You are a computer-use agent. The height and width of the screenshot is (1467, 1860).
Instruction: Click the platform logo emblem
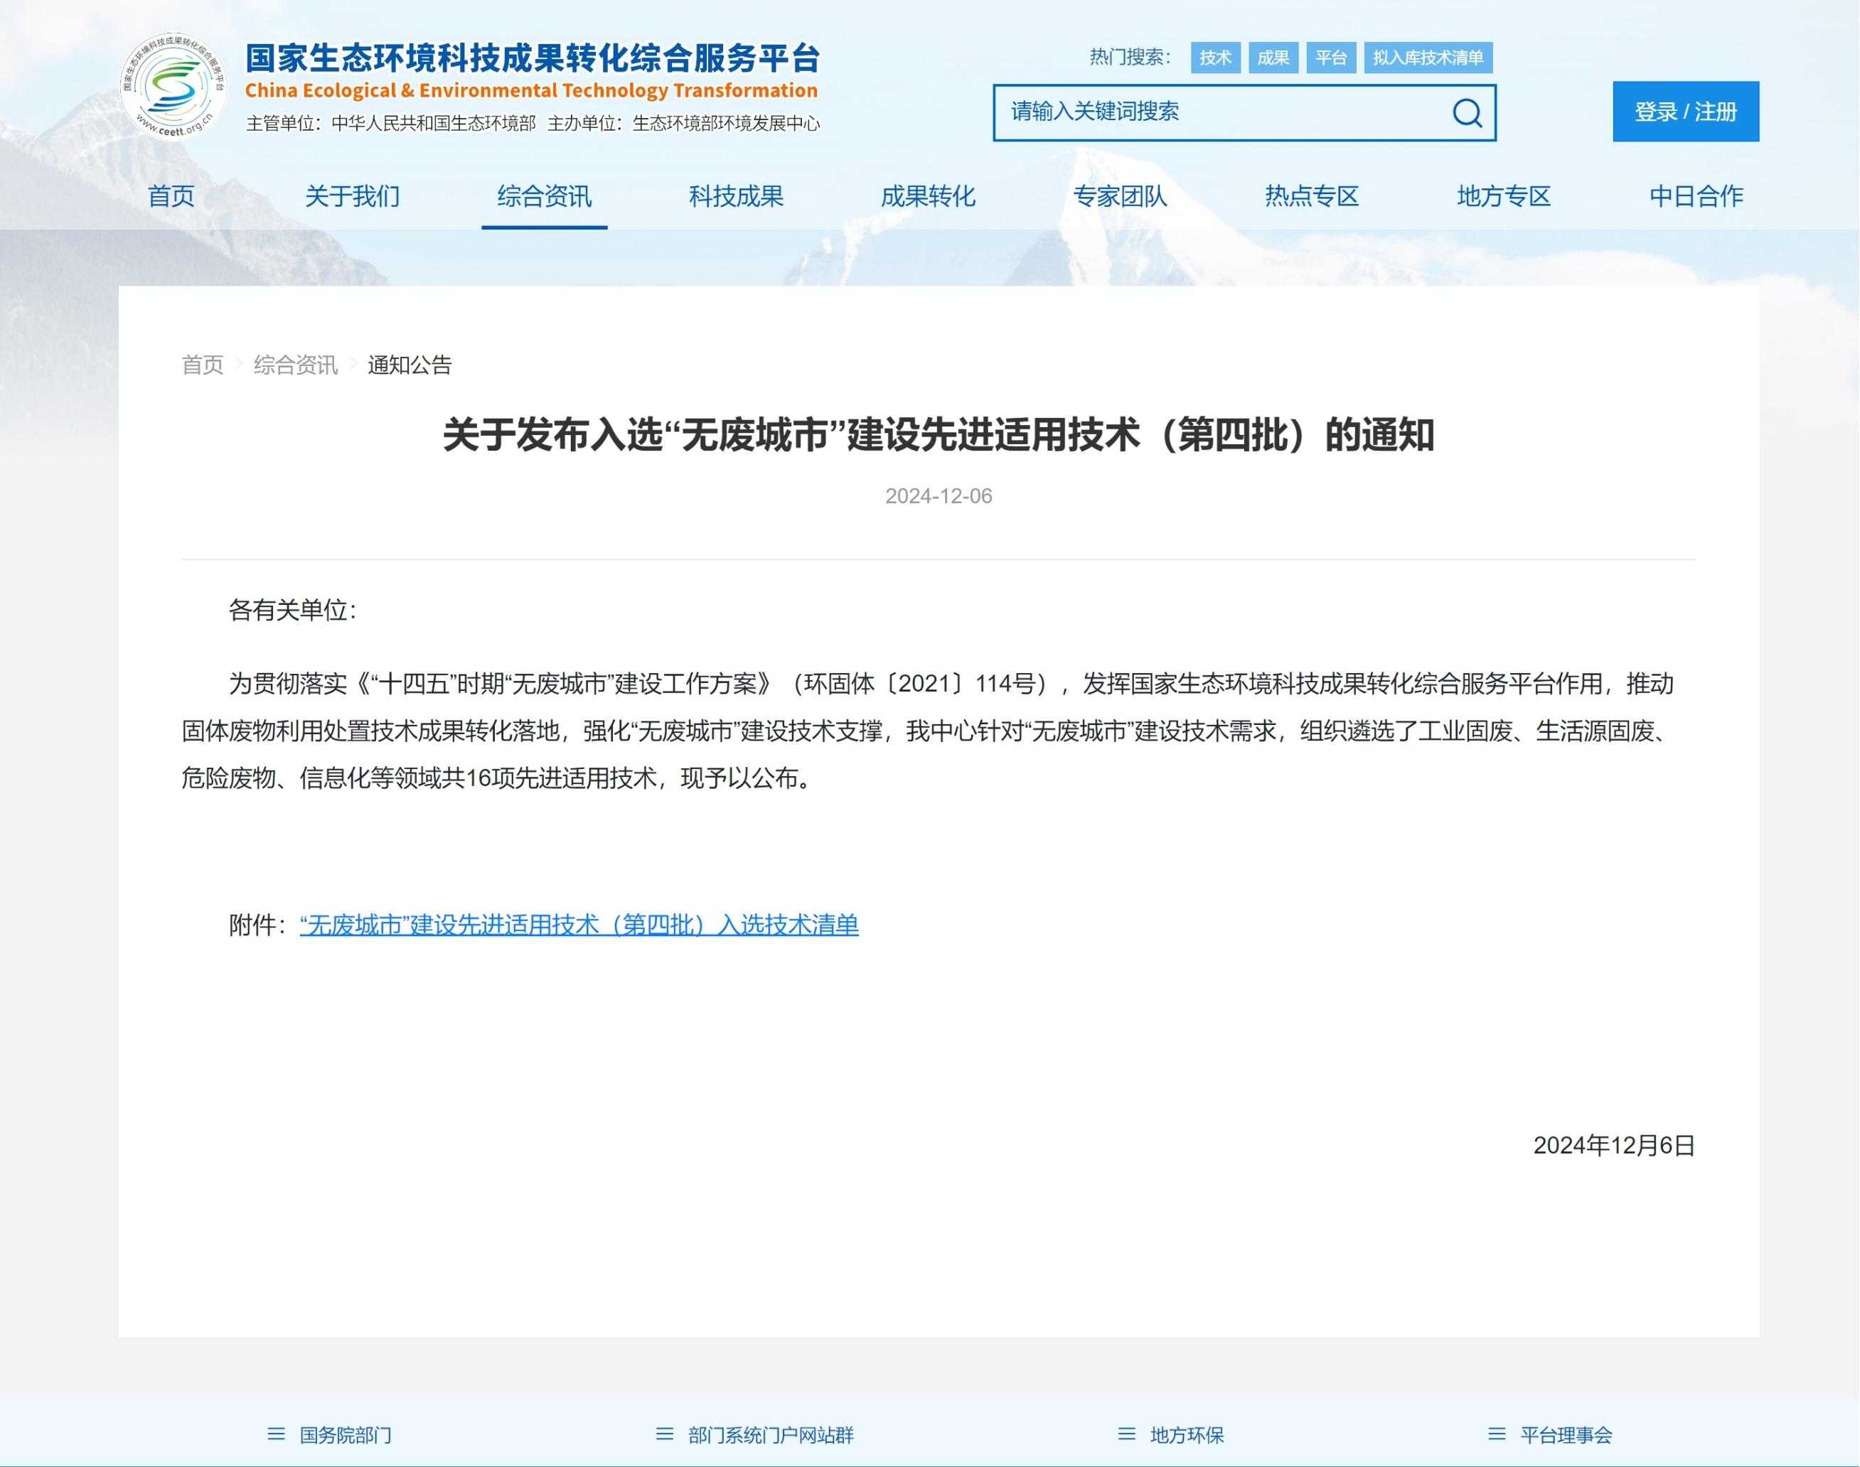pyautogui.click(x=173, y=86)
